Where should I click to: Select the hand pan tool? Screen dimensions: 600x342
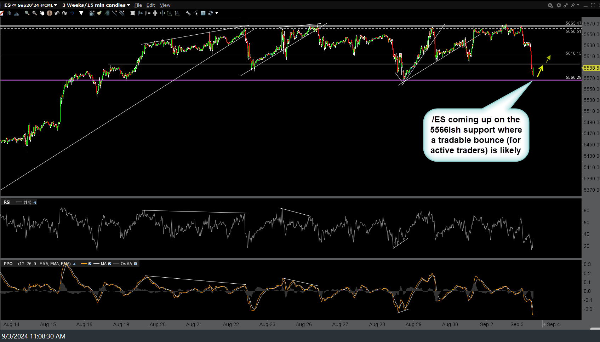[x=42, y=13]
